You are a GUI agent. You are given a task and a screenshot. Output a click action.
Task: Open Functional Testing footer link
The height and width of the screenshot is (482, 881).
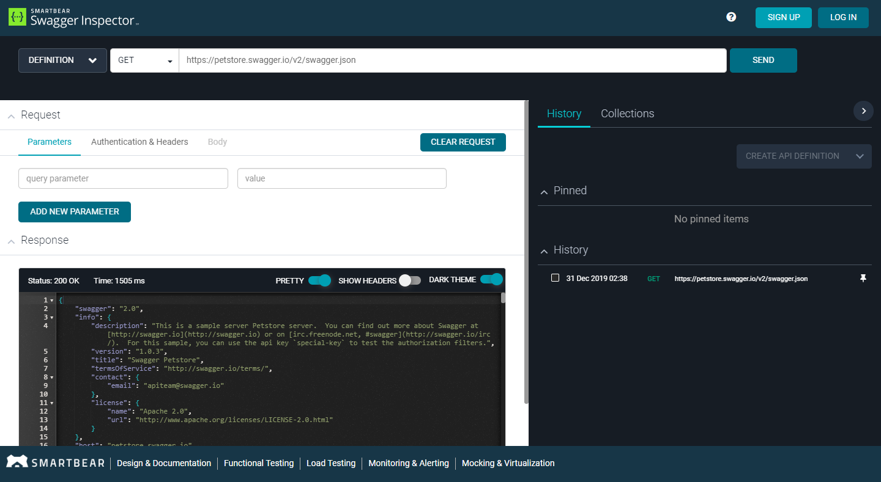pyautogui.click(x=259, y=463)
